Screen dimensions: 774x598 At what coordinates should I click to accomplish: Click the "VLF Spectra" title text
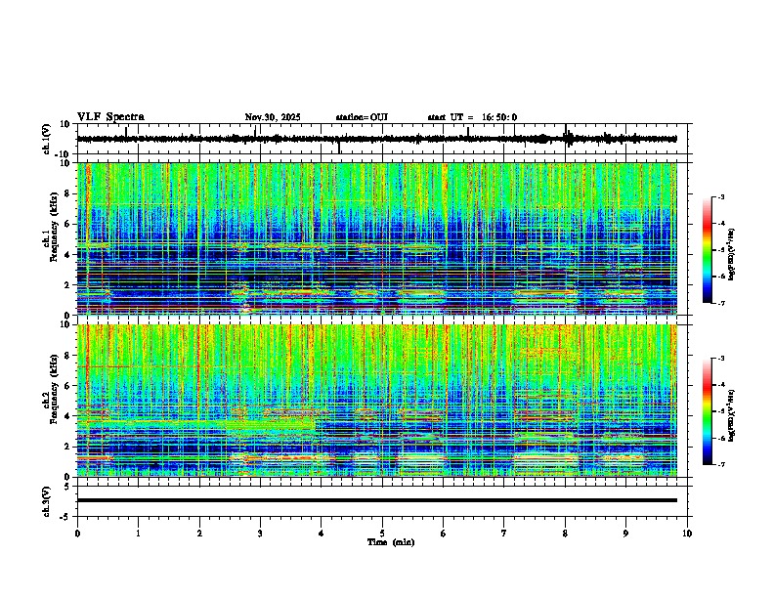coord(110,117)
